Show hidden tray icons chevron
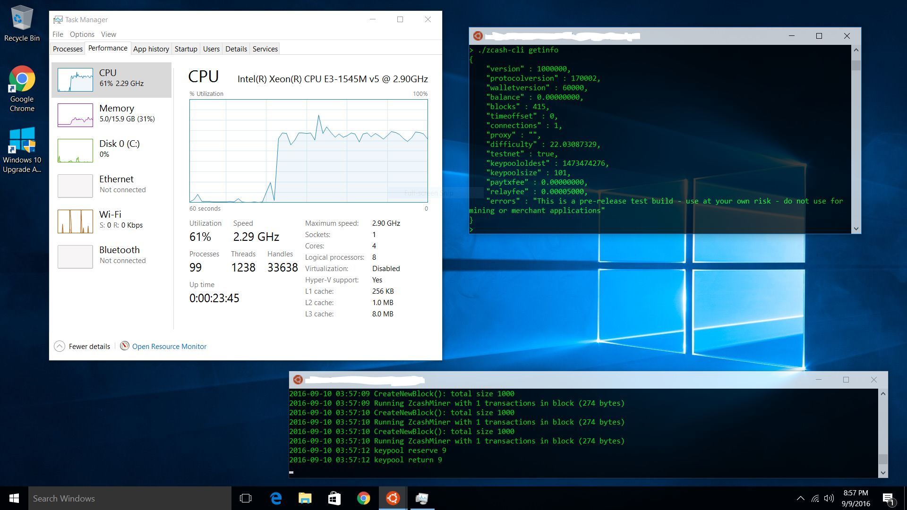Image resolution: width=907 pixels, height=510 pixels. (x=801, y=498)
